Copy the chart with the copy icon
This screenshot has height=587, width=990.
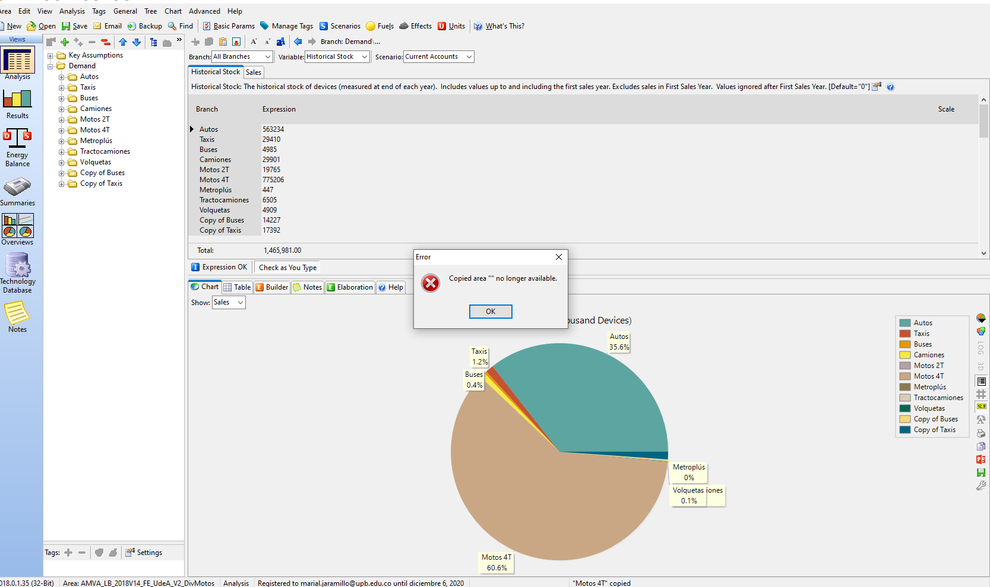click(981, 446)
